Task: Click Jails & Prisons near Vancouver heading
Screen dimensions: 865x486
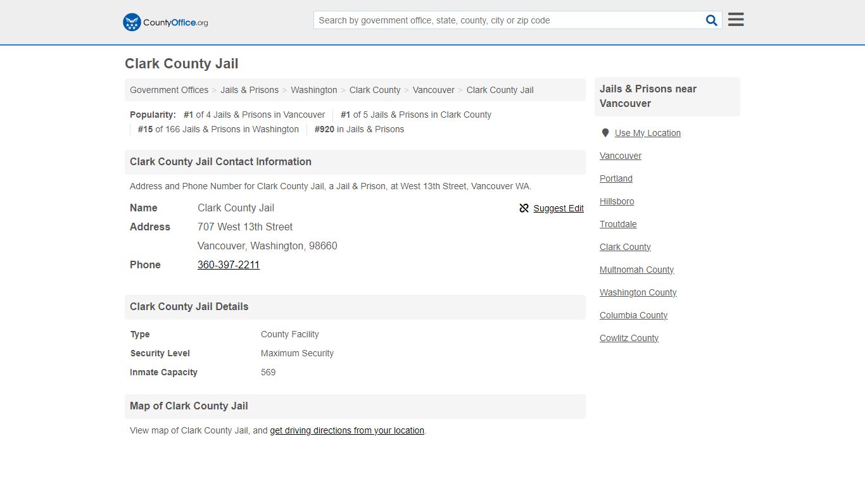Action: tap(648, 96)
